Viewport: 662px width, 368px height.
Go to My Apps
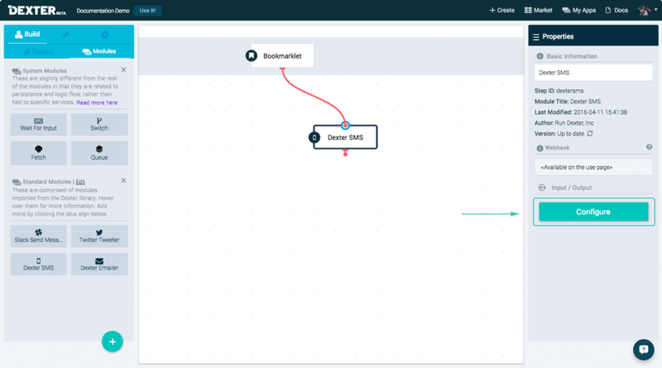coord(578,10)
